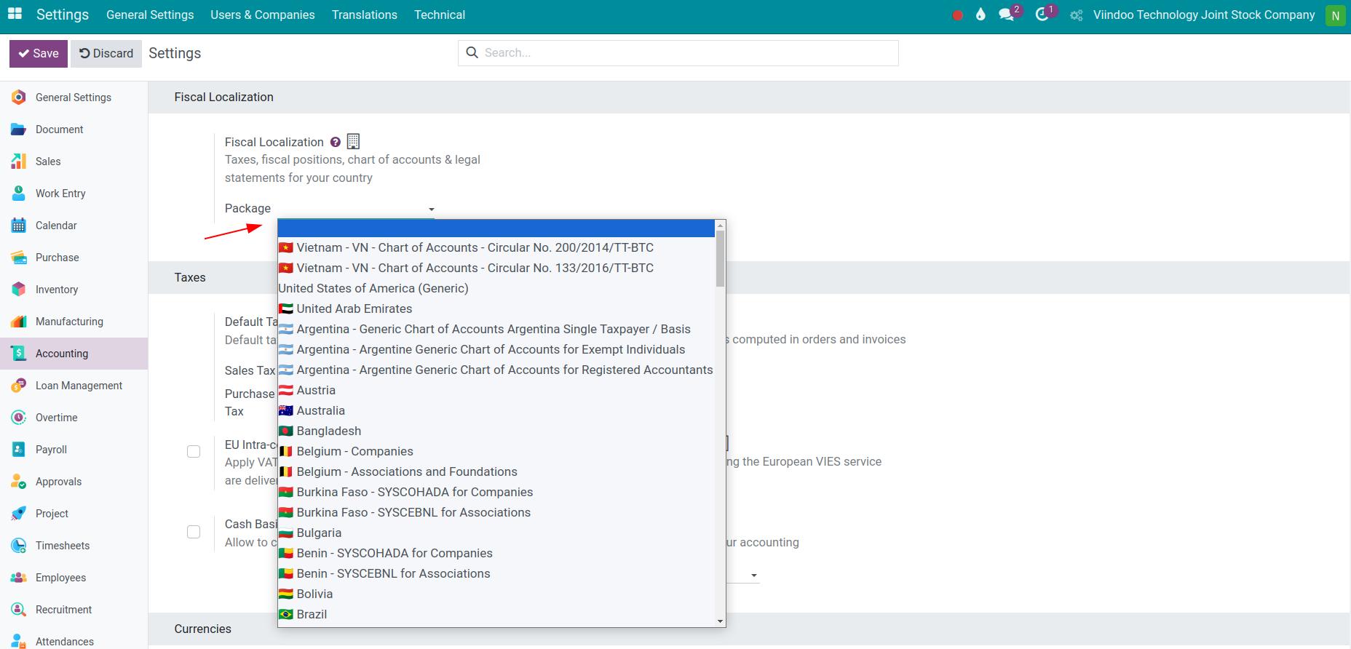Click the water drop icon in top bar
This screenshot has height=649, width=1351.
coord(980,15)
